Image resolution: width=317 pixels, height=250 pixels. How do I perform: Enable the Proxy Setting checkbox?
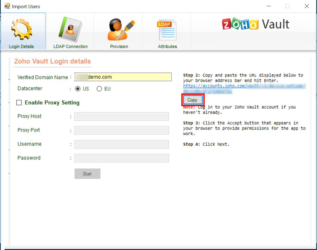coord(19,102)
